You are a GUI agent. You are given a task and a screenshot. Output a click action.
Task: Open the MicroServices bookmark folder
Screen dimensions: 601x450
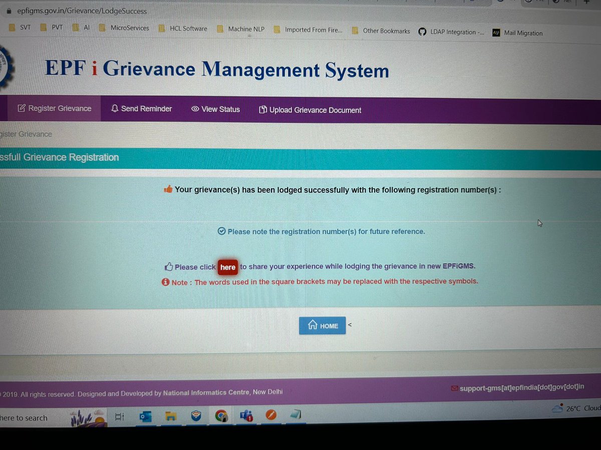(124, 28)
